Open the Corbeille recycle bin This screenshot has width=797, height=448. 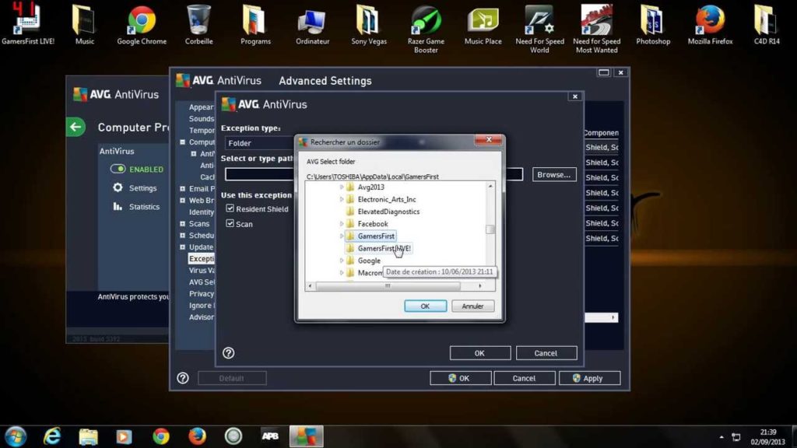point(198,24)
